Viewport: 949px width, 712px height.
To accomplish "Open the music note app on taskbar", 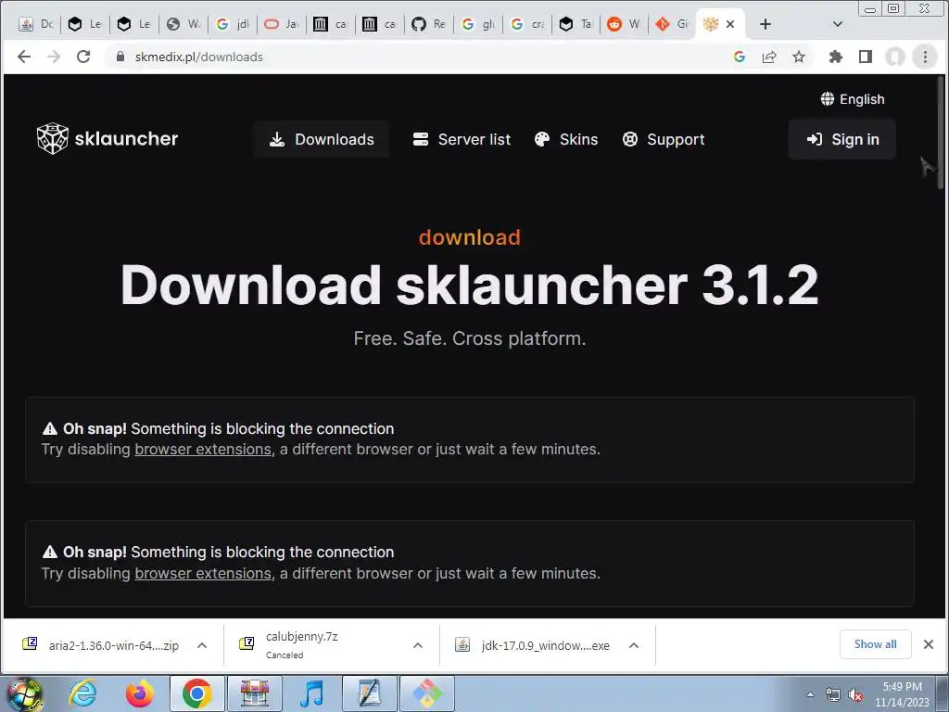I will click(x=312, y=693).
